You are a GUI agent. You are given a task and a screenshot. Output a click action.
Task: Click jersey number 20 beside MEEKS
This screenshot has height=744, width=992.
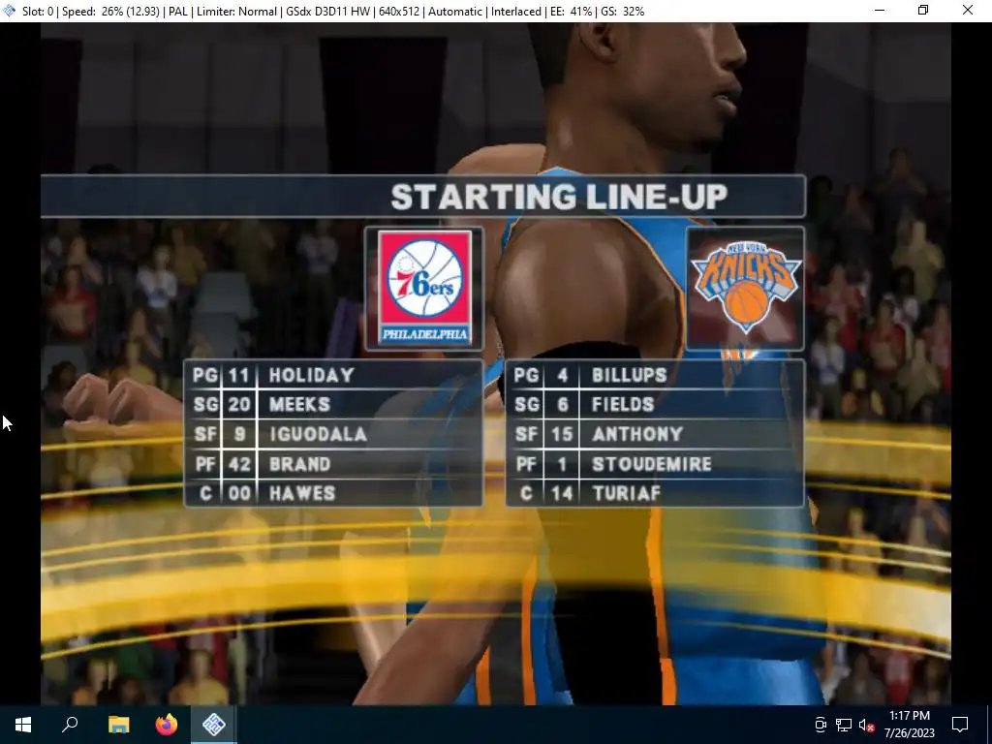[239, 404]
